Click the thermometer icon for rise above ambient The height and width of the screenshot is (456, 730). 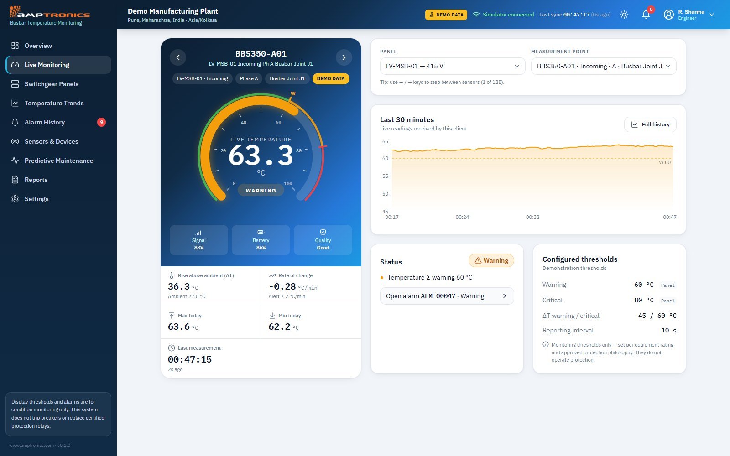coord(172,275)
